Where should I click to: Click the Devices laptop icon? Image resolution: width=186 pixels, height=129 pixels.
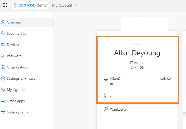[x=3, y=45]
